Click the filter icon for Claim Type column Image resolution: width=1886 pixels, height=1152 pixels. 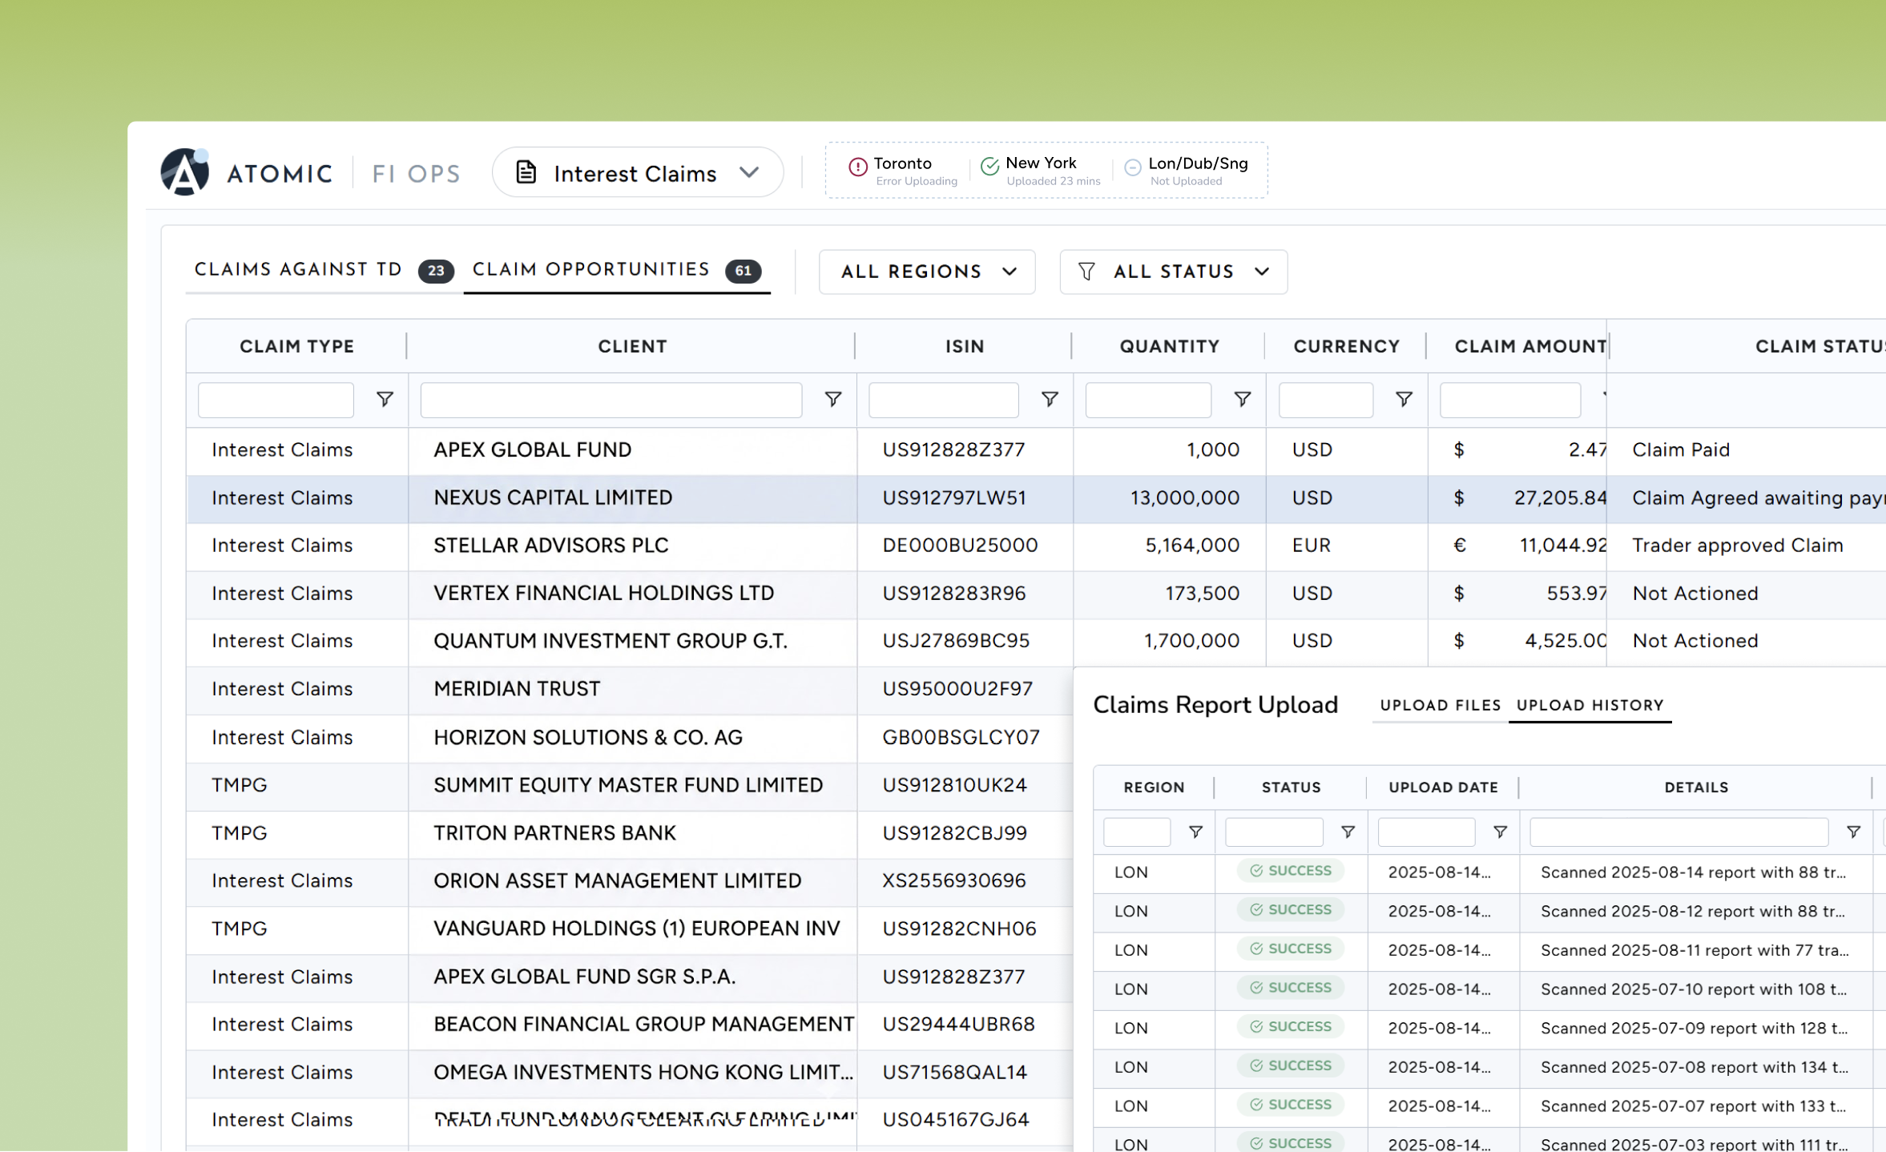pos(385,399)
